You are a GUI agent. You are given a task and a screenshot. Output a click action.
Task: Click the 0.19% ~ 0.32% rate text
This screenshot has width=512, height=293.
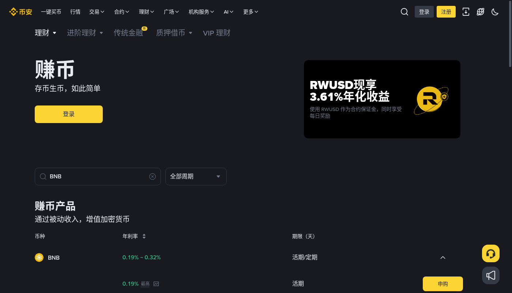142,257
